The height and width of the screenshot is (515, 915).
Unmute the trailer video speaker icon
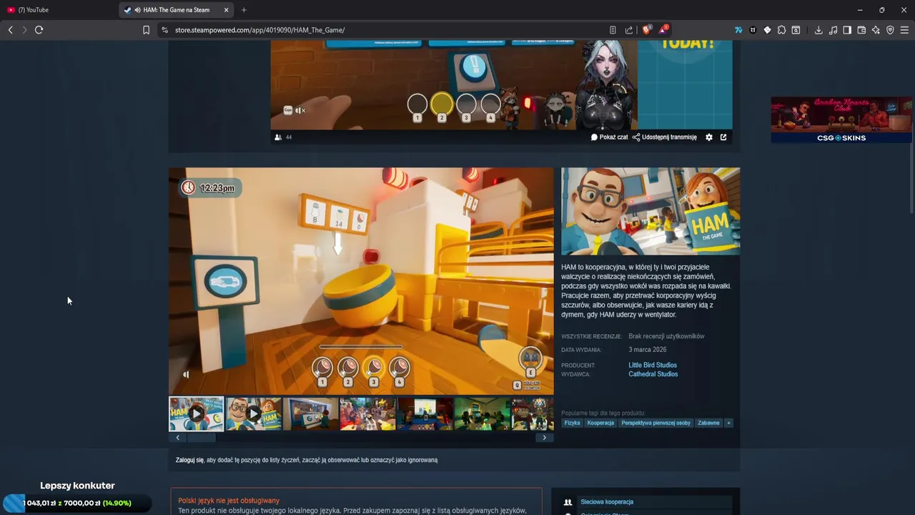186,374
